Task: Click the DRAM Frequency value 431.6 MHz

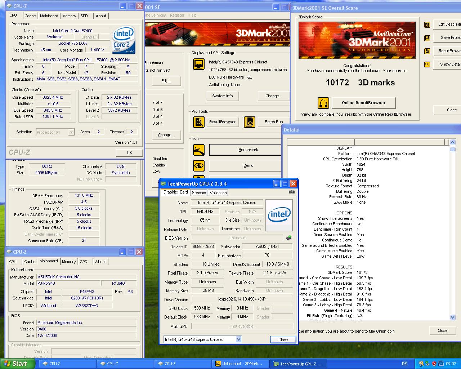Action: pyautogui.click(x=84, y=196)
